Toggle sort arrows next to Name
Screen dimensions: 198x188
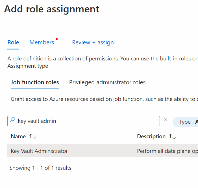[x=32, y=136]
